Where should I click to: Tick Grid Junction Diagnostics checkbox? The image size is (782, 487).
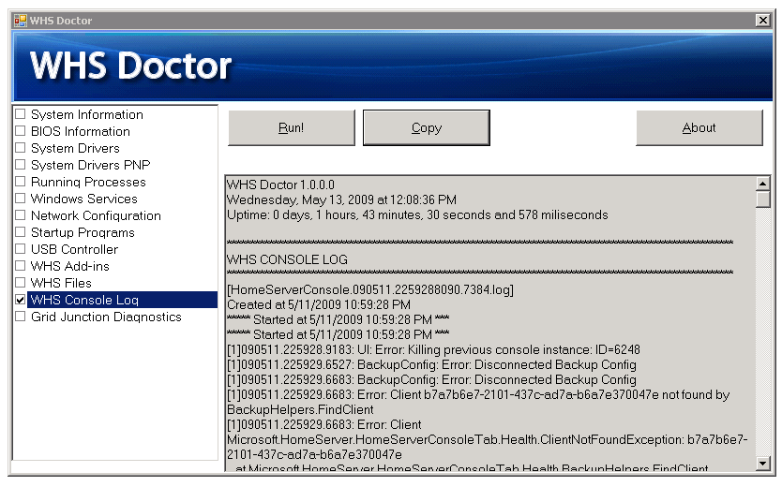point(21,317)
